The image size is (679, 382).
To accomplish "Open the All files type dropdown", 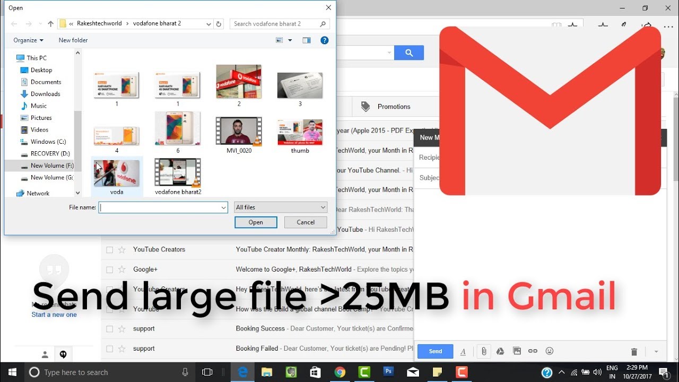I will tap(281, 207).
